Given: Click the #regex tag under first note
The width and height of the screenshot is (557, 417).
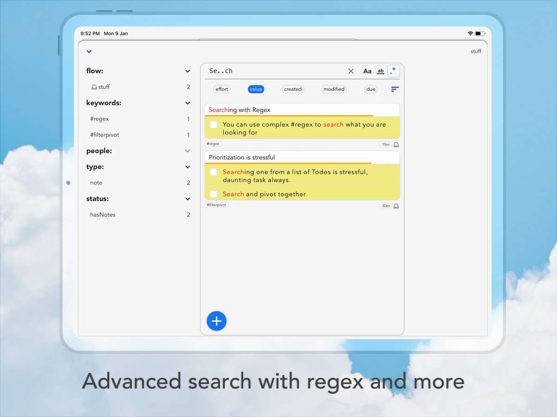Looking at the screenshot, I should 213,144.
